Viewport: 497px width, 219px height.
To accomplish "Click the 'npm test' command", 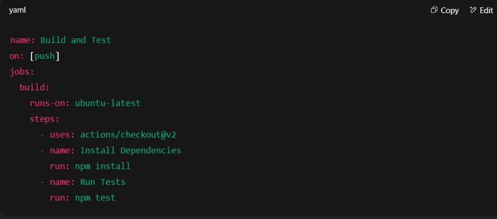I will pos(95,198).
